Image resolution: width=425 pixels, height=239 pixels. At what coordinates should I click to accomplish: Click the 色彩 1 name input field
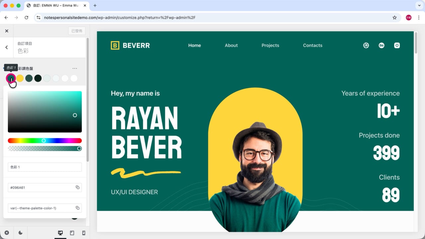point(45,167)
